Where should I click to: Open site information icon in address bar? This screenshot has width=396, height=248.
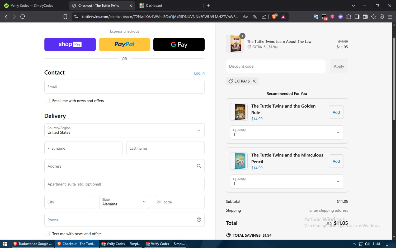pos(76,17)
